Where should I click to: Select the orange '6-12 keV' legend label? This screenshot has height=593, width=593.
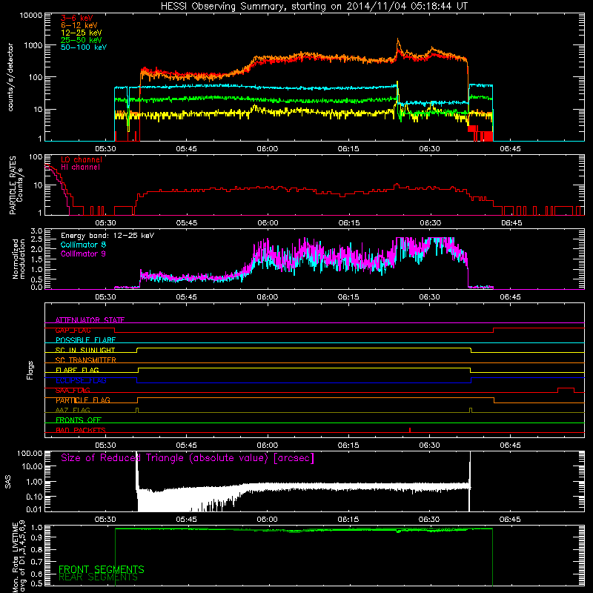[79, 25]
